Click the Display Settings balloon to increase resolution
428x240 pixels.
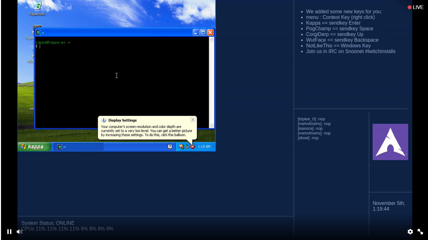coord(144,130)
